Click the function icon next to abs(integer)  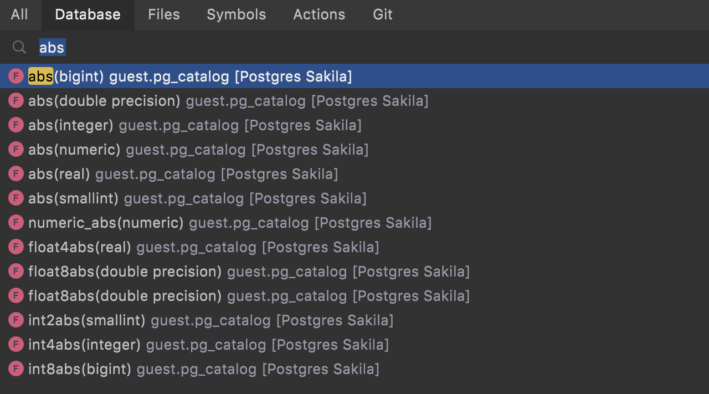(16, 125)
